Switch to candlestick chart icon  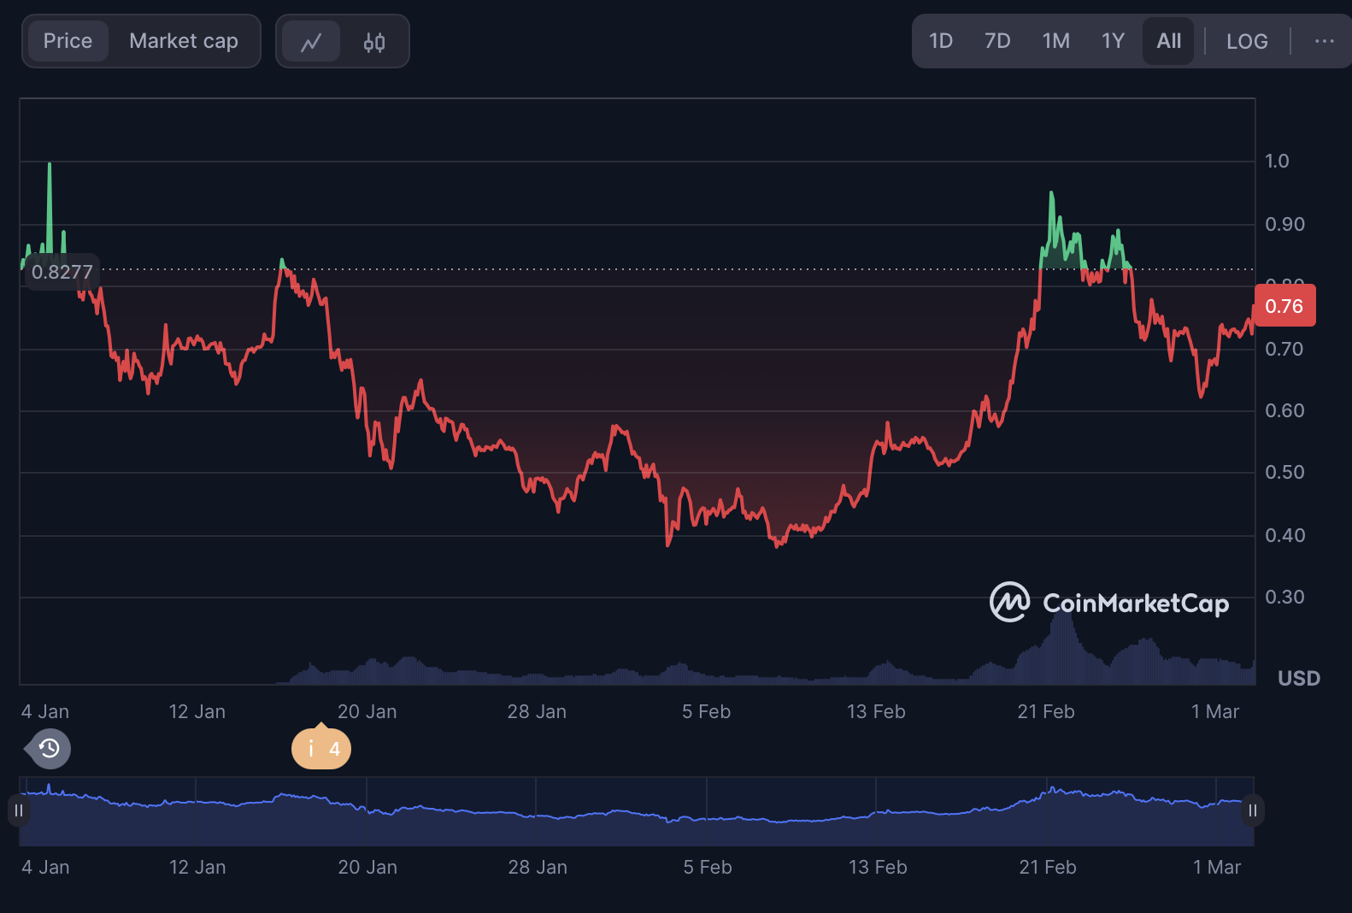tap(374, 41)
